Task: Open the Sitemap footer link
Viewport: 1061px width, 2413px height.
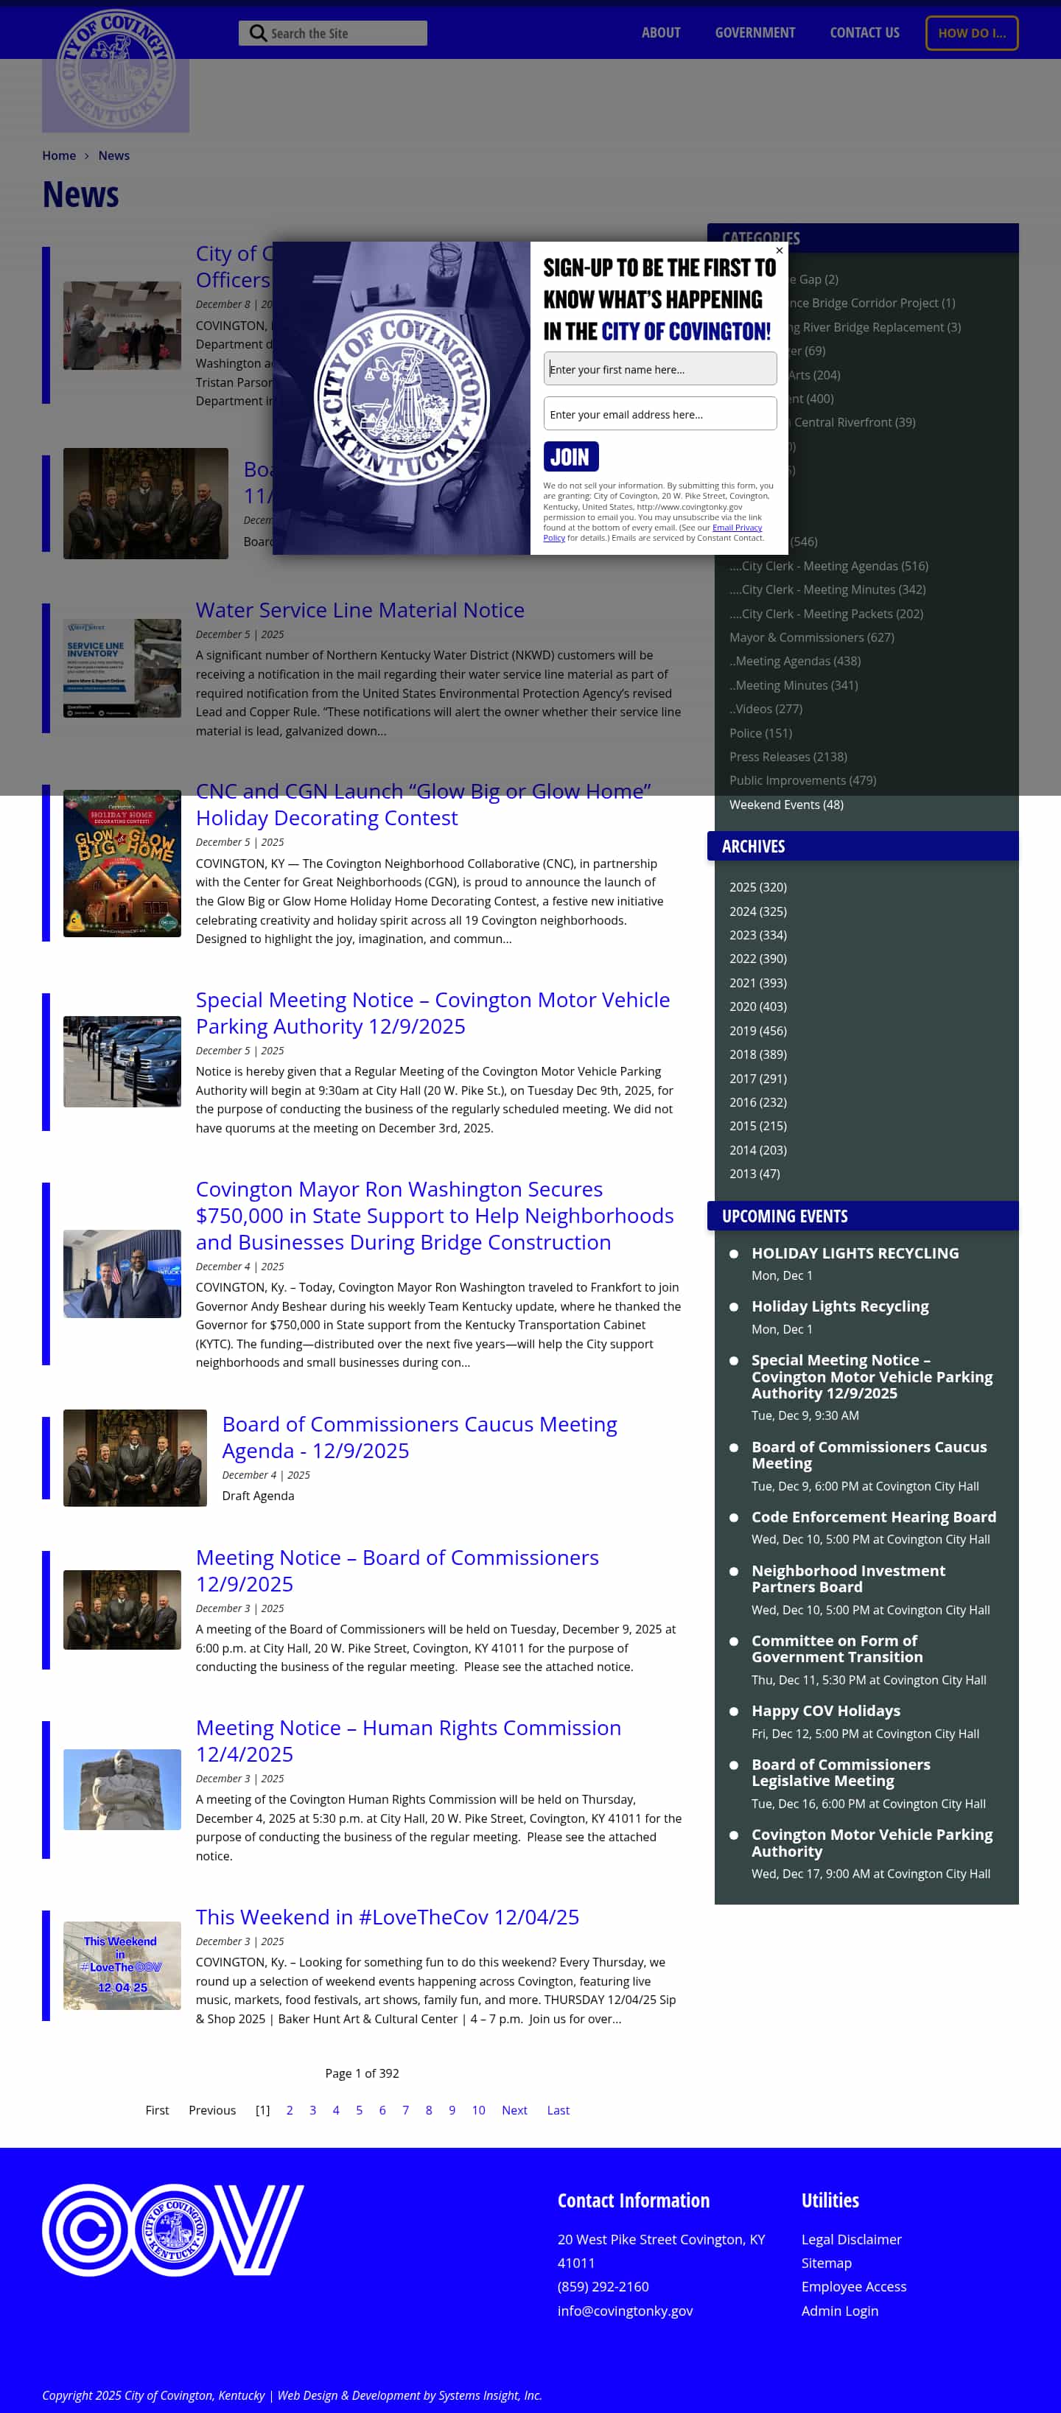Action: click(x=826, y=2263)
